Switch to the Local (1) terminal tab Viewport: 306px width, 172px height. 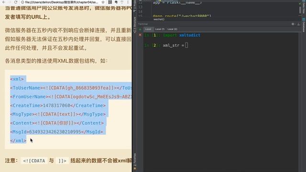[160, 29]
